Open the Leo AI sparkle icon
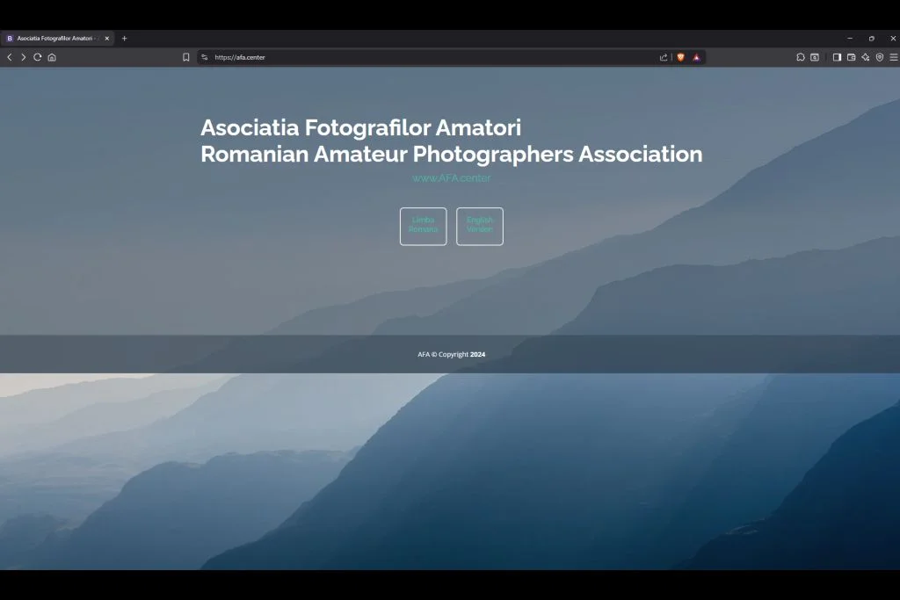Image resolution: width=900 pixels, height=600 pixels. (x=865, y=57)
